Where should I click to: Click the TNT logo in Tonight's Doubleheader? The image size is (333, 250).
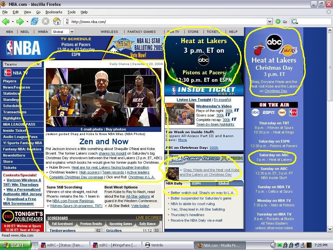[x=8, y=216]
